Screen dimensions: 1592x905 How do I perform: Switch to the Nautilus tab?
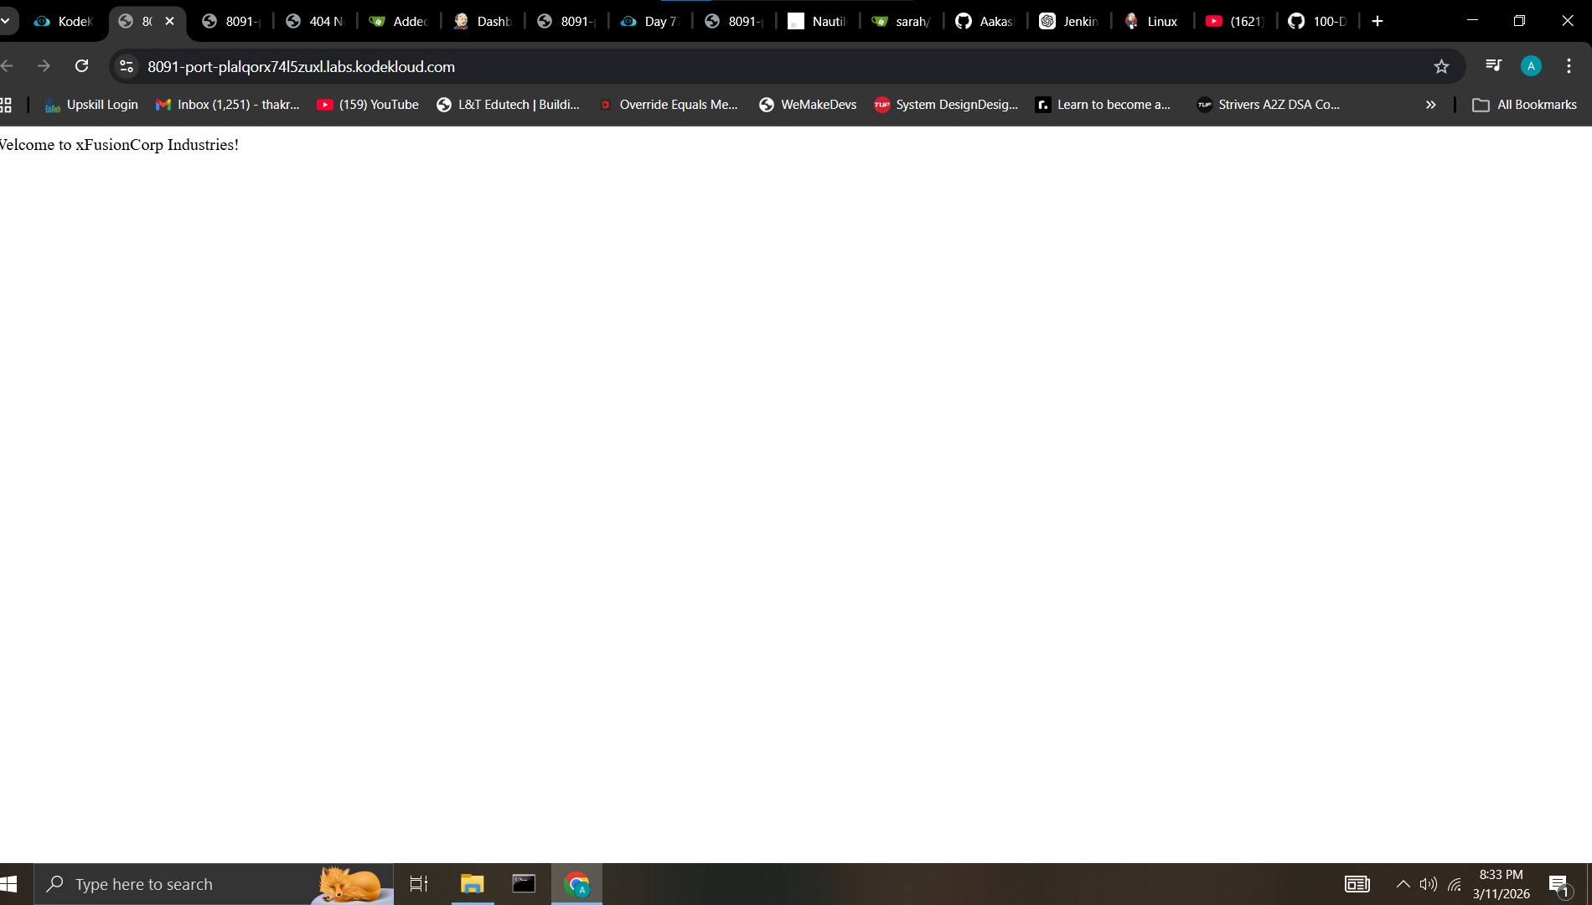819,21
